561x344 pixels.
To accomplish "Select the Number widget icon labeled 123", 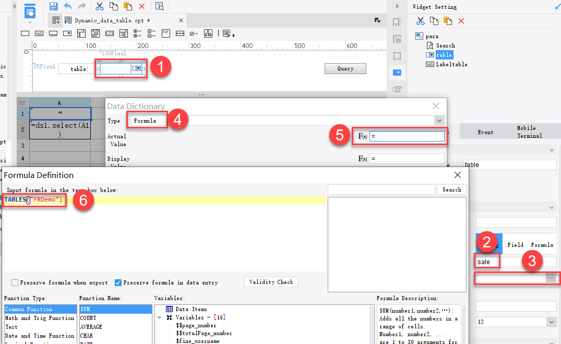I will (x=109, y=33).
